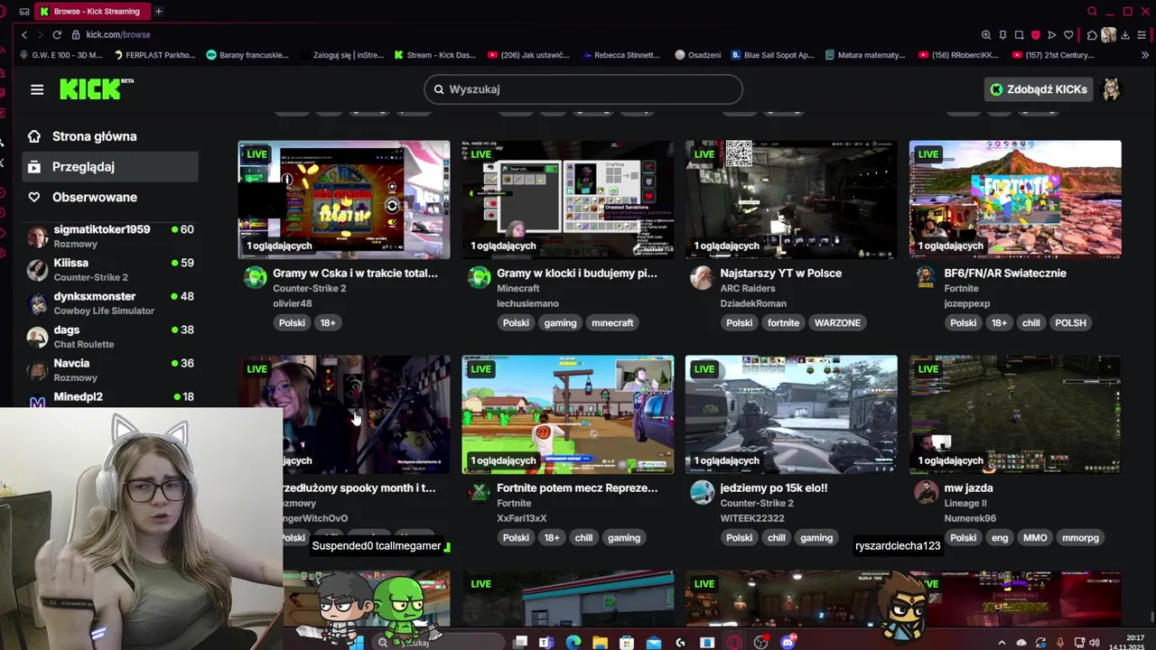Select Przeglądaj in sidebar

(x=110, y=166)
